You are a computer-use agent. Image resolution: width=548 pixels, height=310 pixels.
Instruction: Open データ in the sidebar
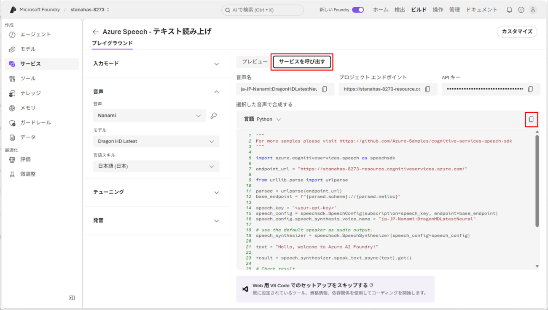42,138
